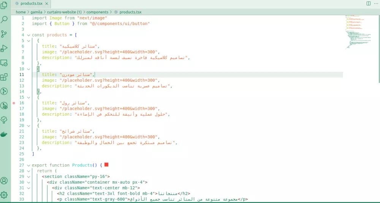Screen dimensions: 380x203
Task: Open the Run and Debug view icon
Action: point(4,48)
